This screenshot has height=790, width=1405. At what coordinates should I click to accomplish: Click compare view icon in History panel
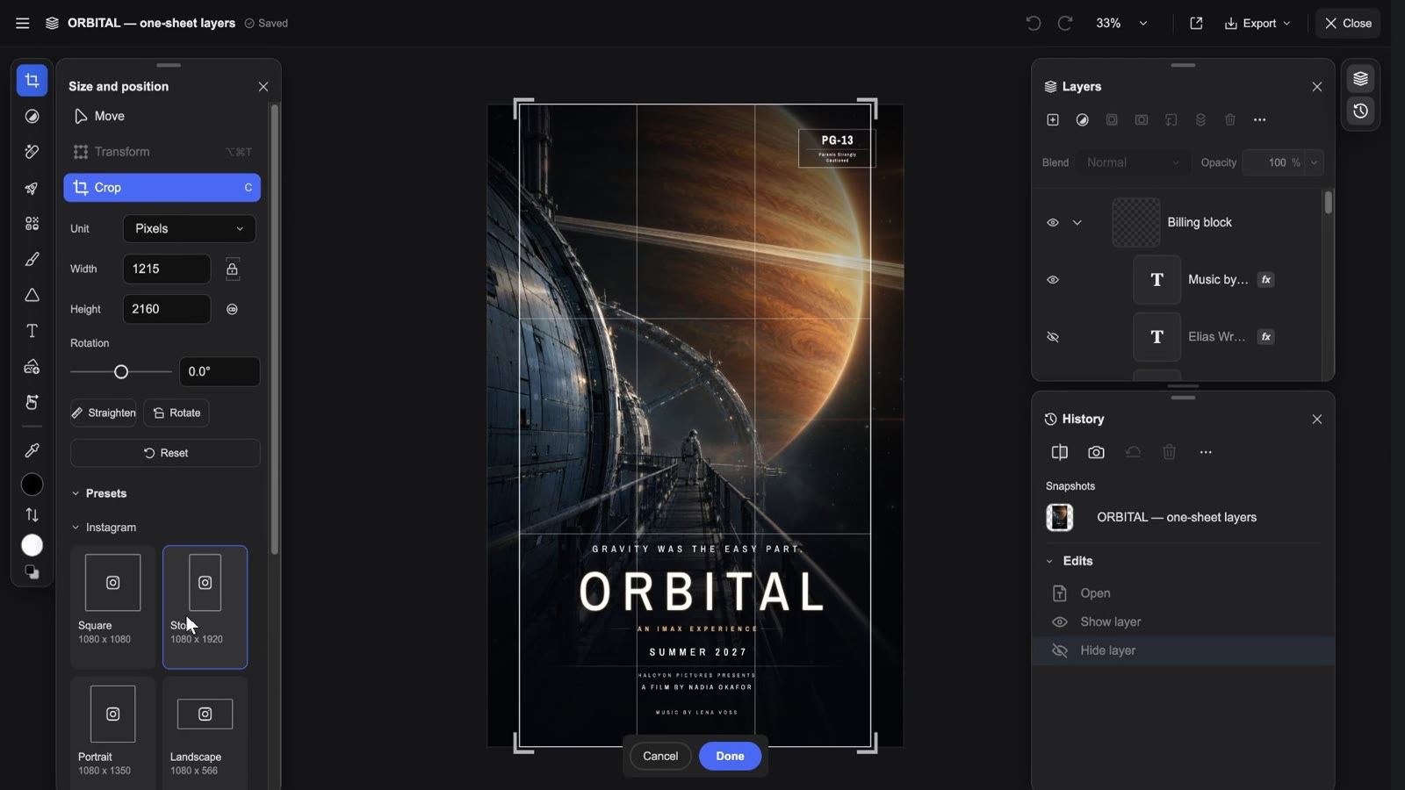click(x=1060, y=452)
